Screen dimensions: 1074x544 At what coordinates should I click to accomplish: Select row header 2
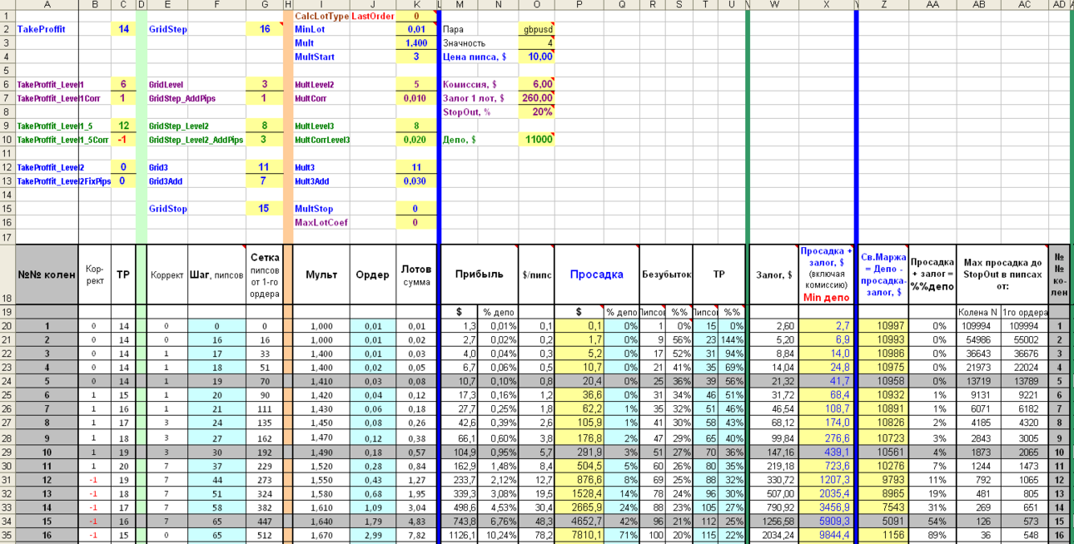(x=7, y=29)
